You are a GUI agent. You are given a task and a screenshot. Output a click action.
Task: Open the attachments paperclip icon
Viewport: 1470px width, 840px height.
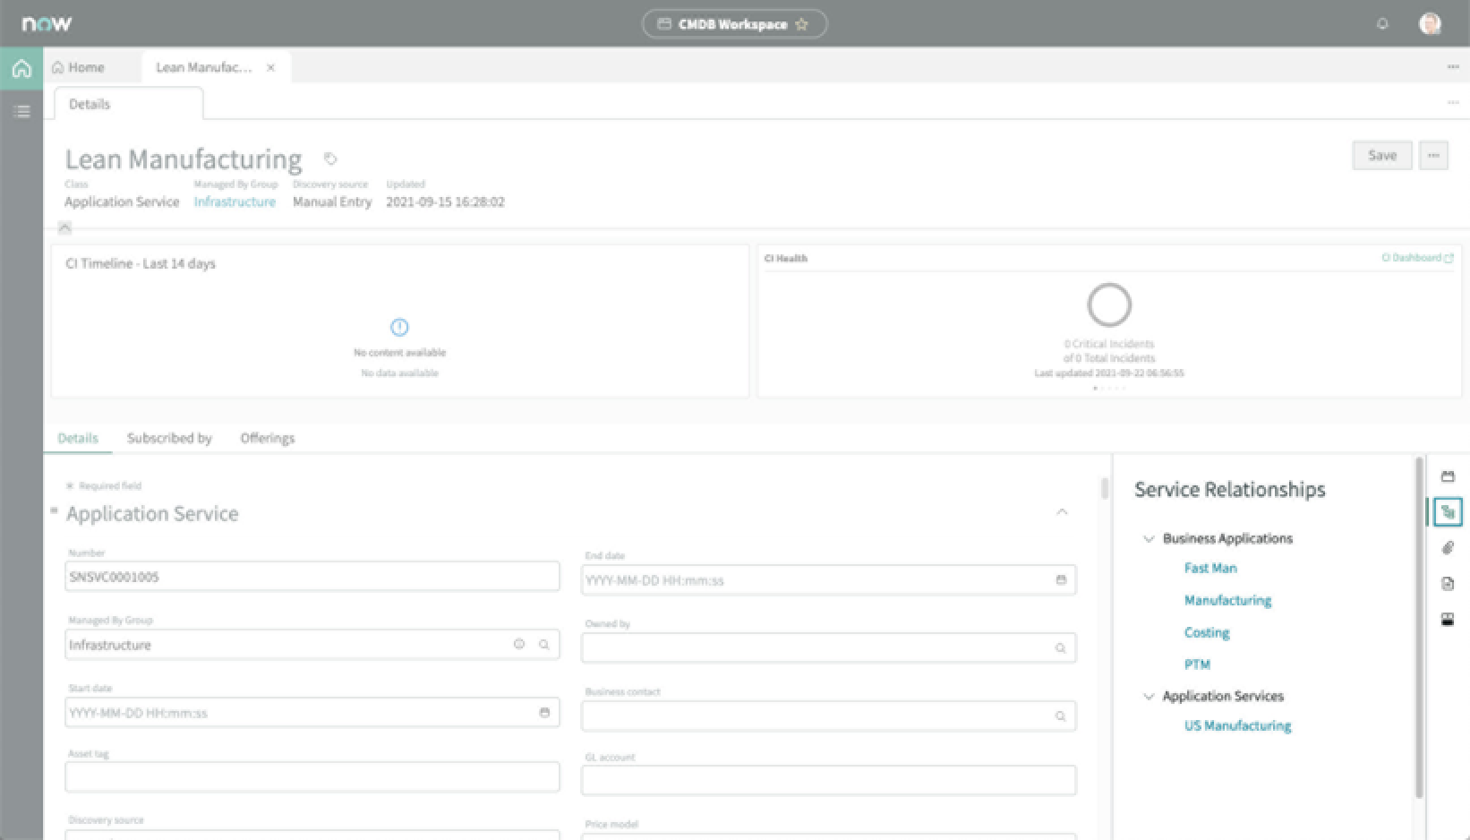[1448, 548]
